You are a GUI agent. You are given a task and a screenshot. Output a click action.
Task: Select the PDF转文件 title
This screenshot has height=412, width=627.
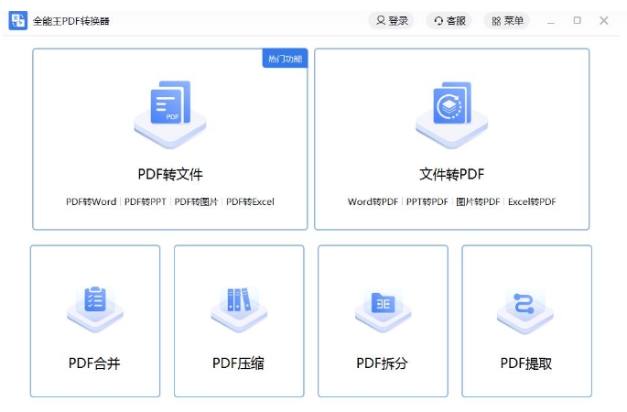click(x=170, y=174)
